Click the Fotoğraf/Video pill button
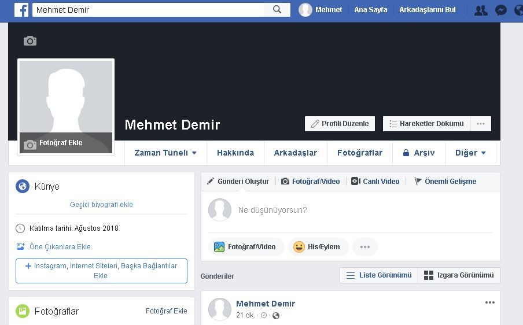The height and width of the screenshot is (325, 523). click(x=246, y=247)
